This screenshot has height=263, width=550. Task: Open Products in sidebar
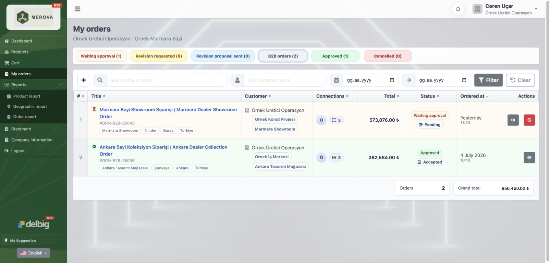33,52
